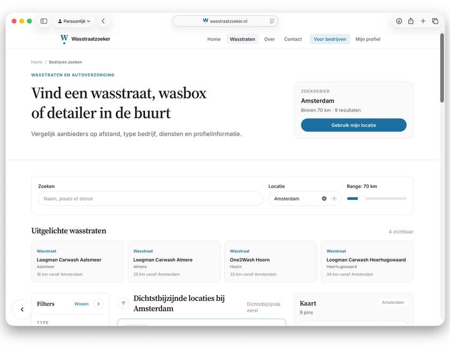This screenshot has height=350, width=450.
Task: Click the Home breadcrumb link
Action: click(36, 62)
